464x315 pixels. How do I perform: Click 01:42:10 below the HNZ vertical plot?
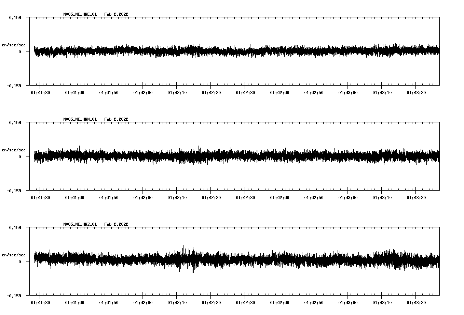click(x=177, y=303)
